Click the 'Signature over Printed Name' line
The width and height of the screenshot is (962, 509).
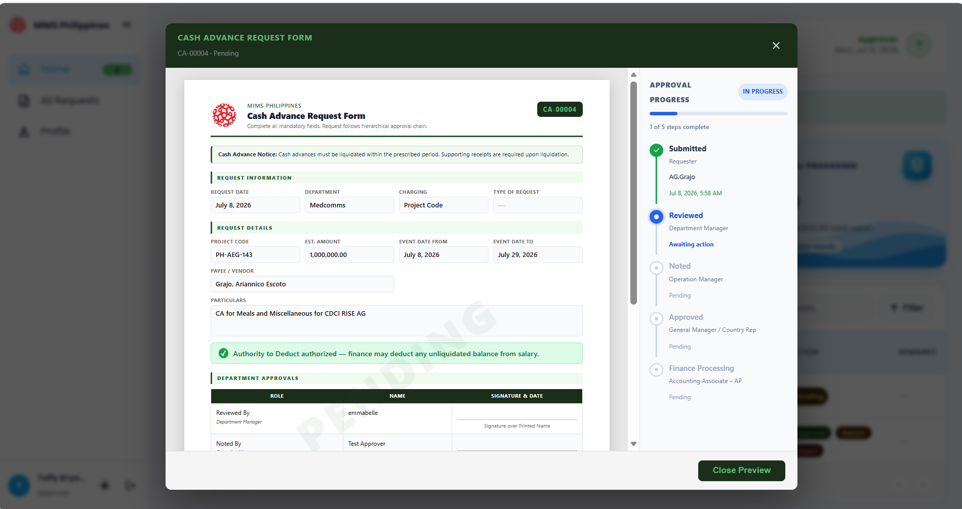pos(517,426)
